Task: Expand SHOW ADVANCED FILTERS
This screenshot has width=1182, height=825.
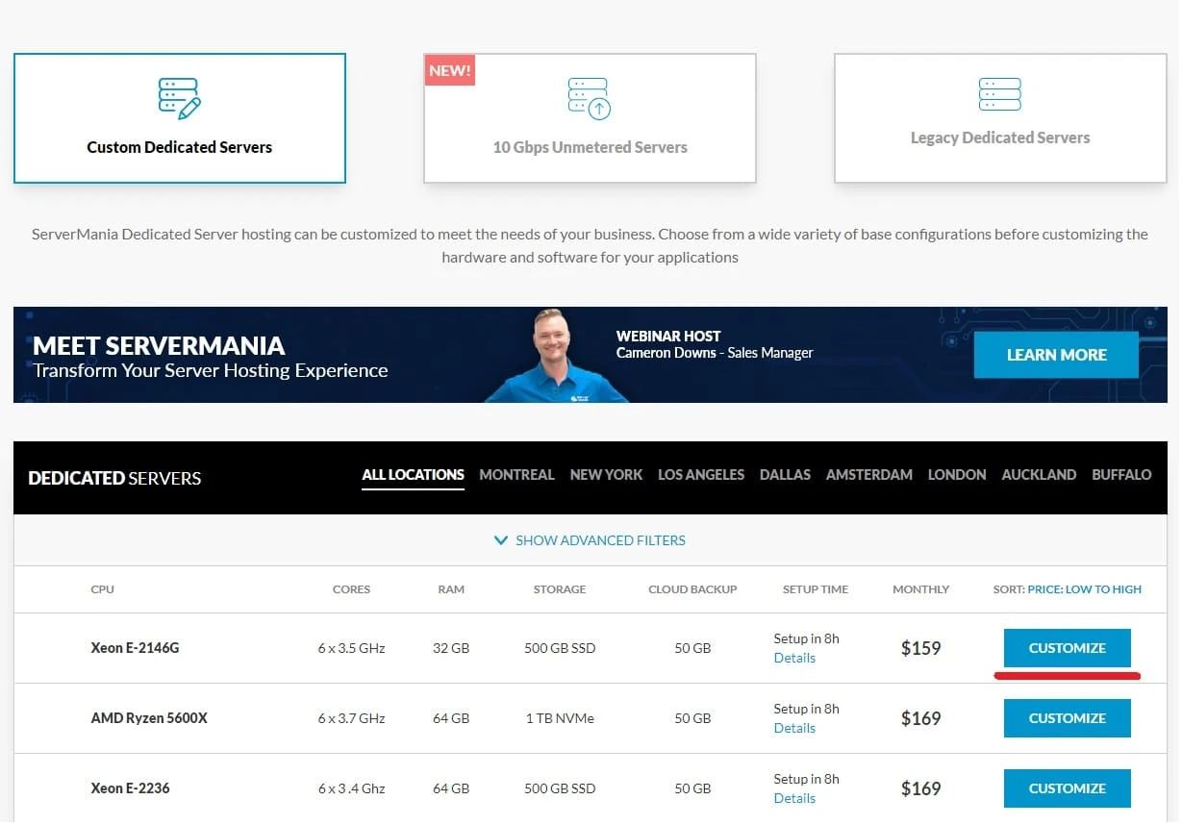Action: pyautogui.click(x=590, y=540)
